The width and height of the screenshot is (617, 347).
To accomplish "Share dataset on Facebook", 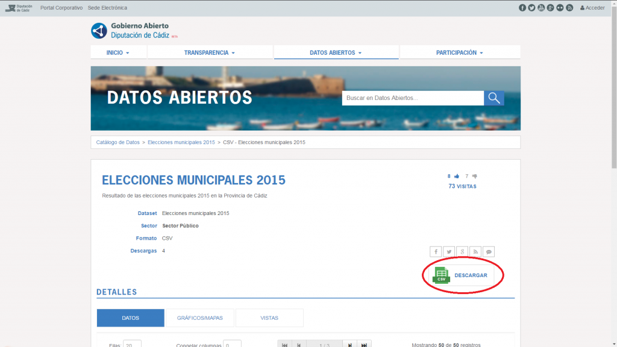I will point(436,252).
